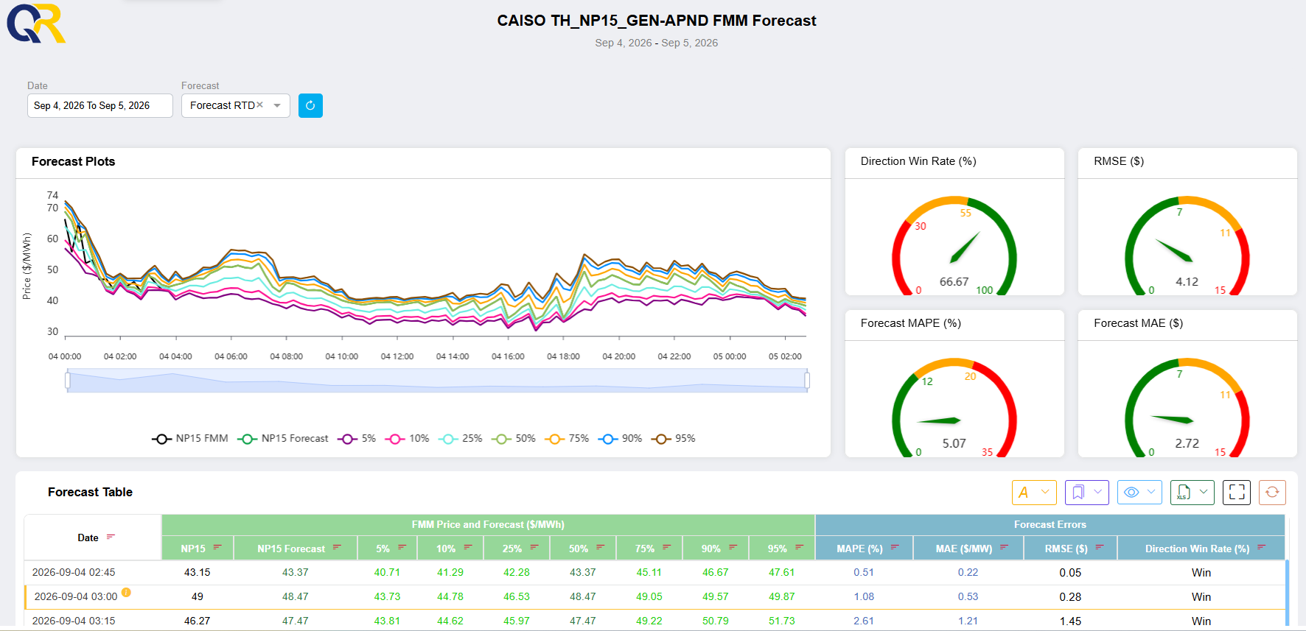Click the 95% value 47.61
This screenshot has height=631, width=1306.
pyautogui.click(x=781, y=573)
